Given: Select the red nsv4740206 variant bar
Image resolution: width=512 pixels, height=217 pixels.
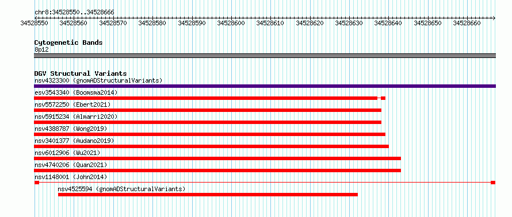Looking at the screenshot, I should point(217,170).
